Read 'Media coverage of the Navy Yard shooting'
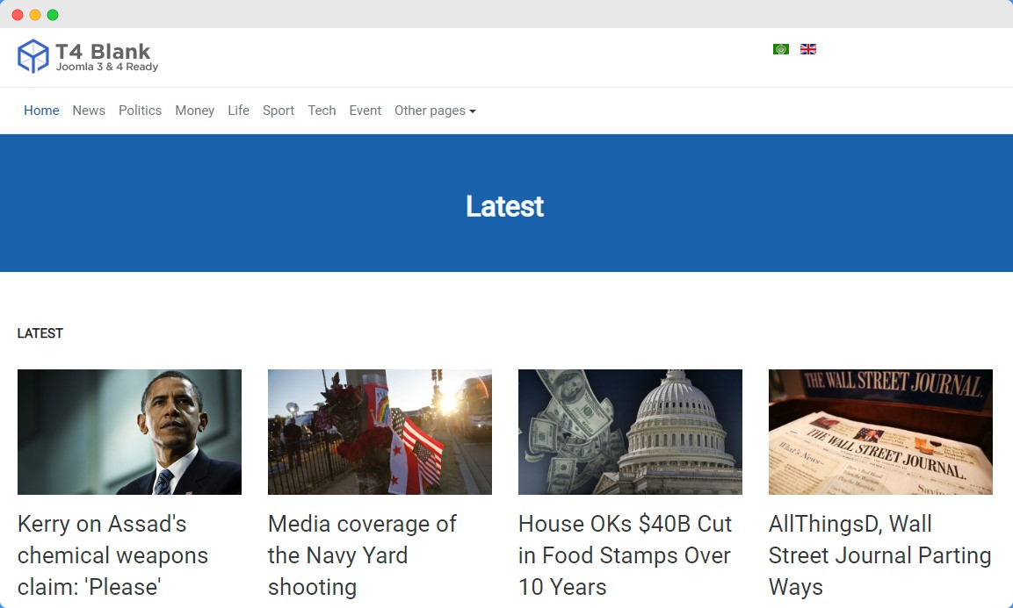The height and width of the screenshot is (608, 1013). (x=363, y=555)
